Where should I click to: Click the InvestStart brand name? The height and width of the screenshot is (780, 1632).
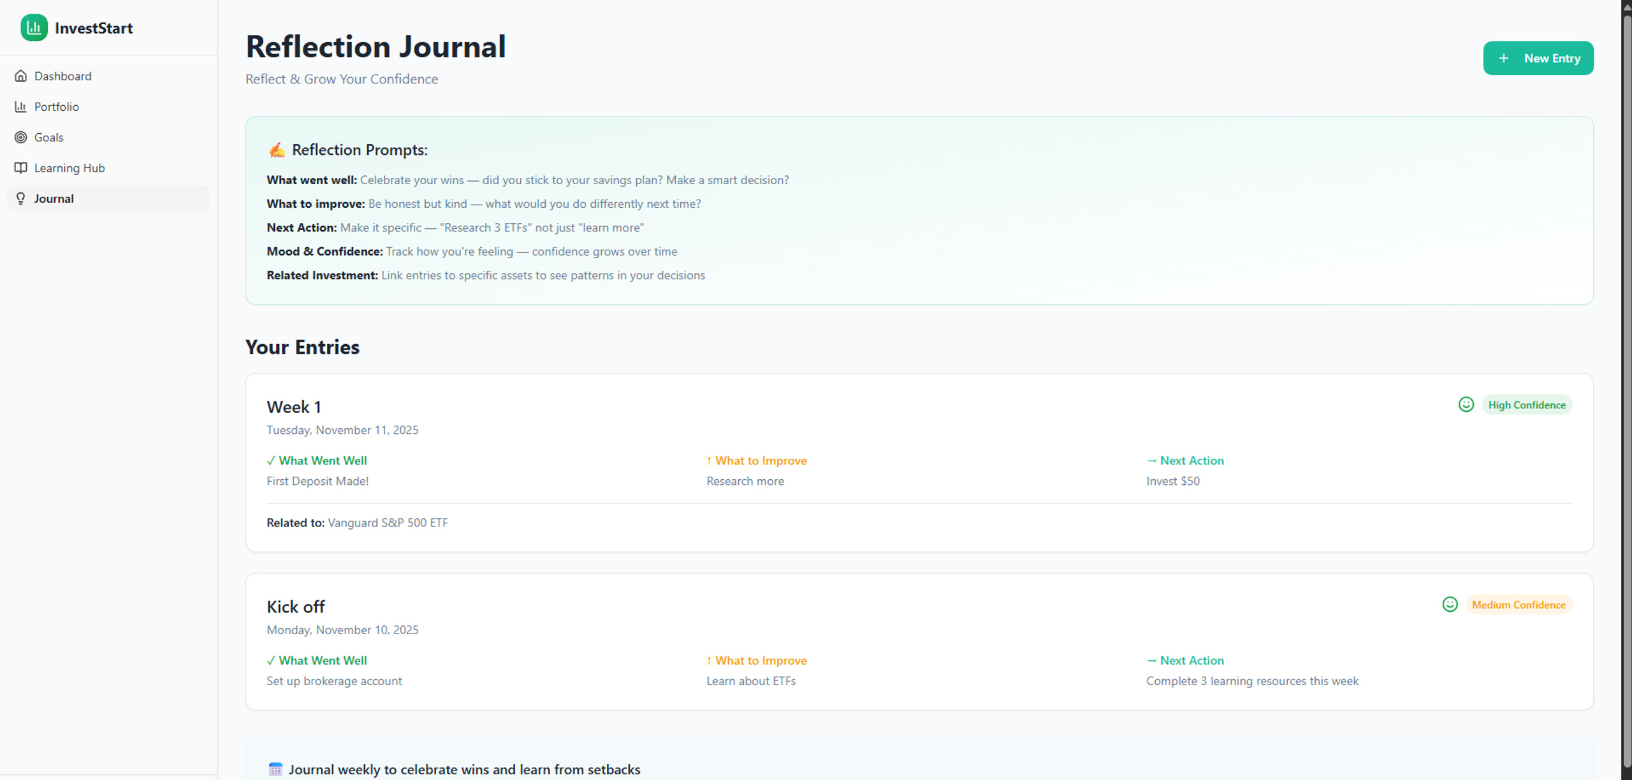(x=94, y=28)
